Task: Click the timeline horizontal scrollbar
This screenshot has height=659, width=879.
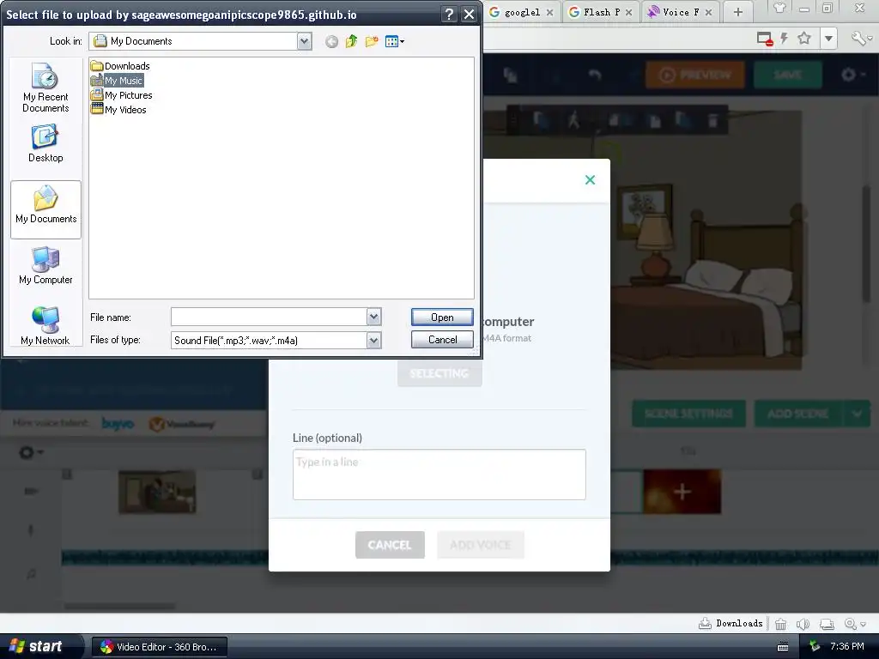Action: tap(118, 606)
